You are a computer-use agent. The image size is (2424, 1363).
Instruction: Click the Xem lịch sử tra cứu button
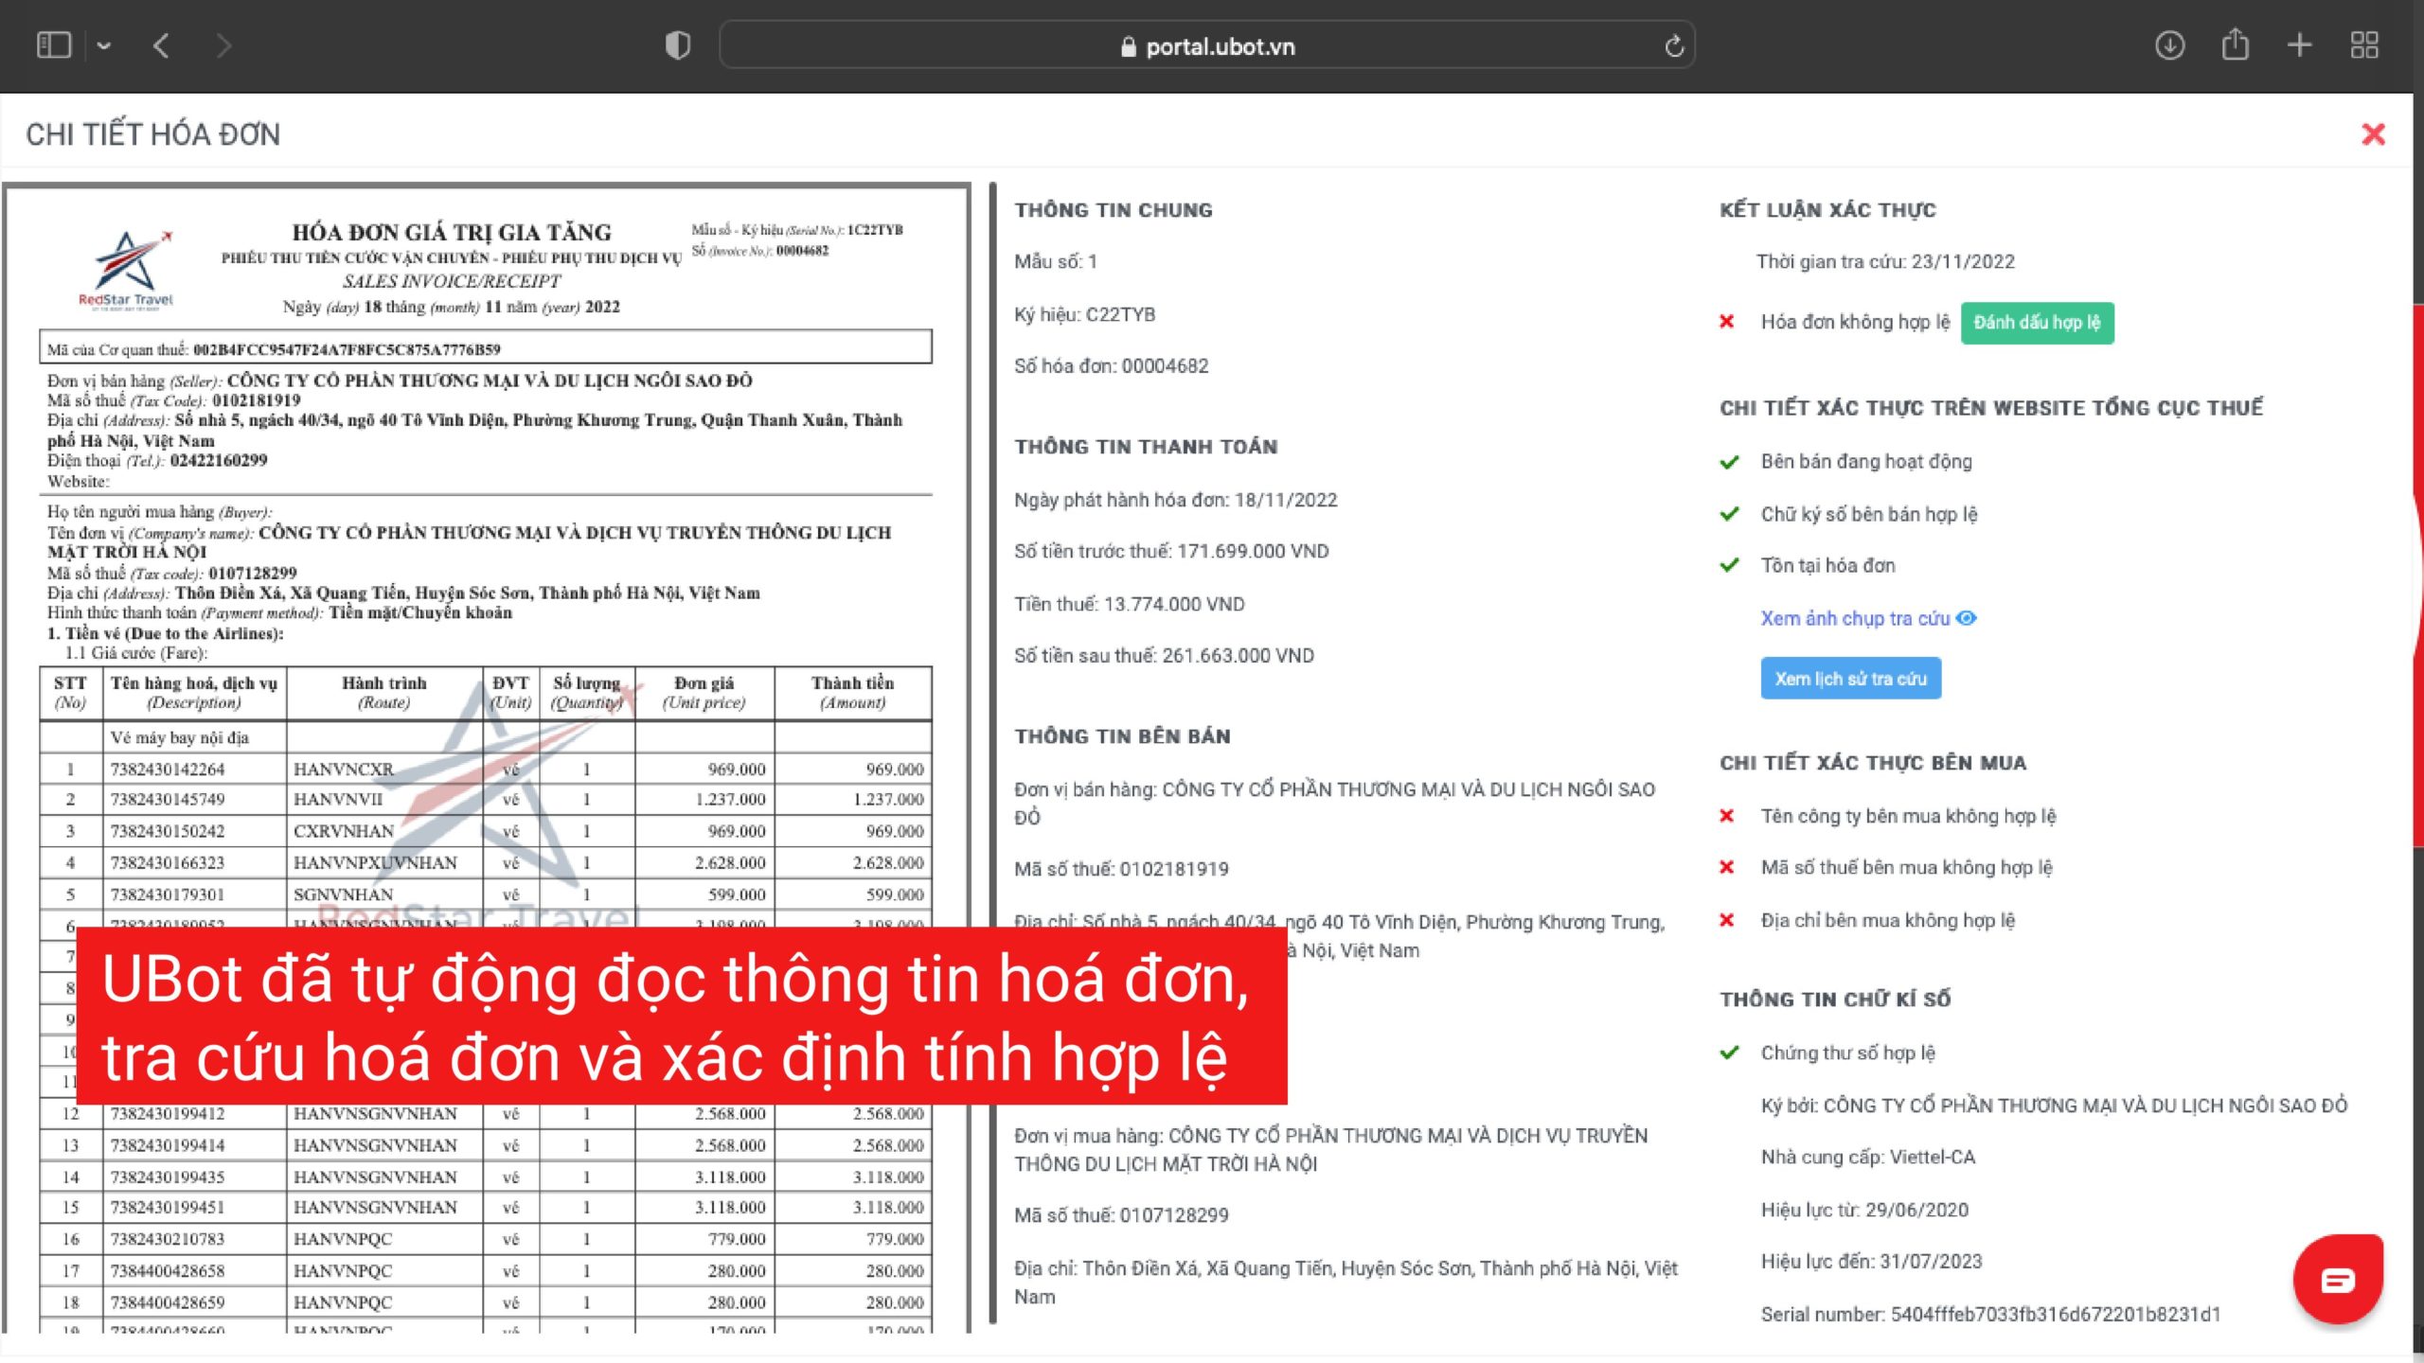(1850, 679)
